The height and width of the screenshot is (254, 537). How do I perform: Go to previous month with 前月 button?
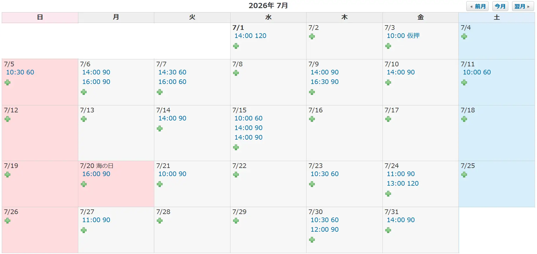click(477, 6)
